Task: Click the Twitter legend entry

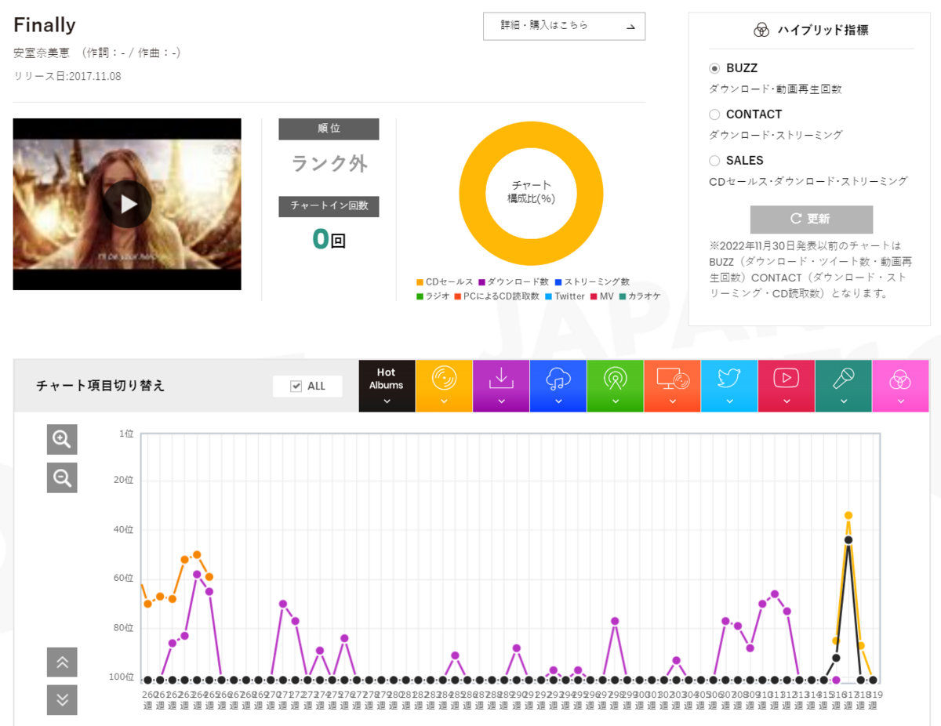Action: (565, 296)
